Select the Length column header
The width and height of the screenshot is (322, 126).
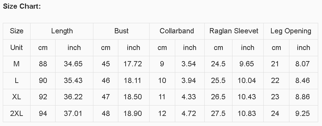tap(62, 31)
